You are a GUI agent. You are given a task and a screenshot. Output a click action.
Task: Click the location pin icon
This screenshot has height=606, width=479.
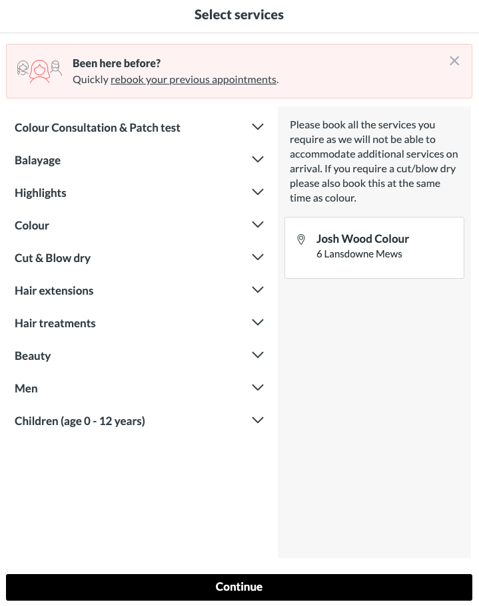click(x=301, y=239)
